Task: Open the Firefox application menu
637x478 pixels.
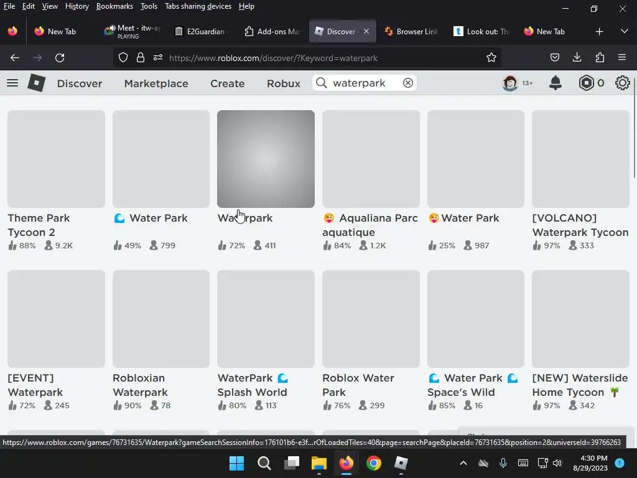Action: coord(622,58)
